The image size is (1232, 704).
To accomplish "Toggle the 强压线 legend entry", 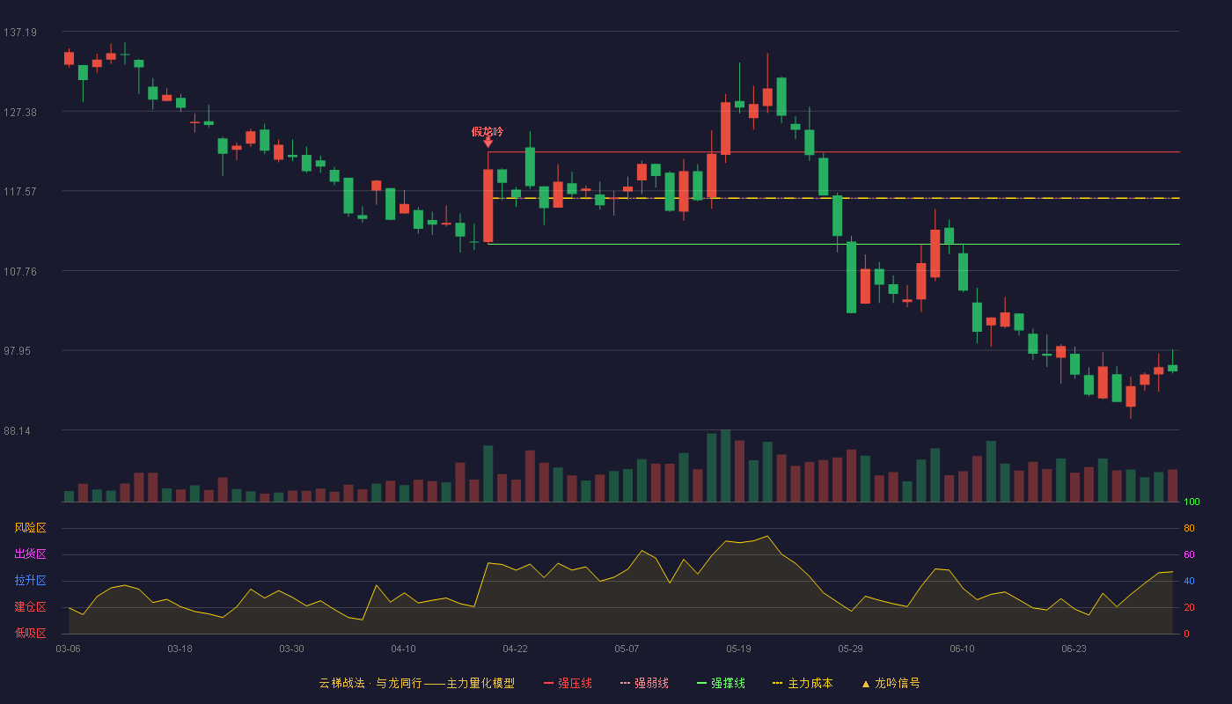I will point(568,683).
